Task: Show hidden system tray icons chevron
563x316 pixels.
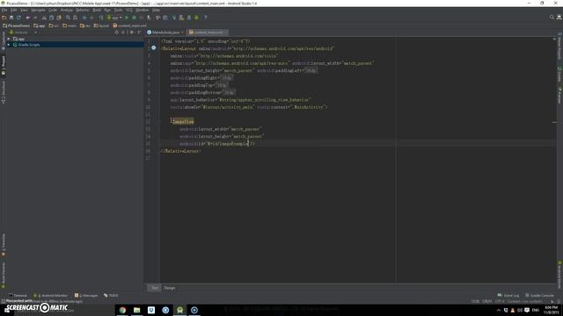Action: coord(499,310)
